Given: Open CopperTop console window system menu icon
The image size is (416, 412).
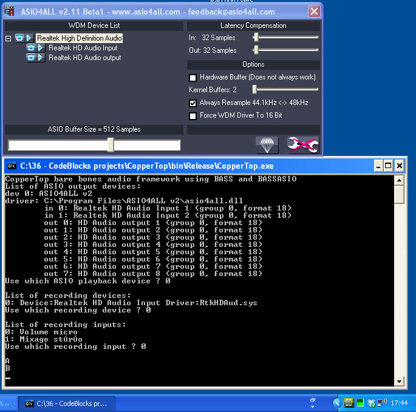Looking at the screenshot, I should click(x=12, y=166).
